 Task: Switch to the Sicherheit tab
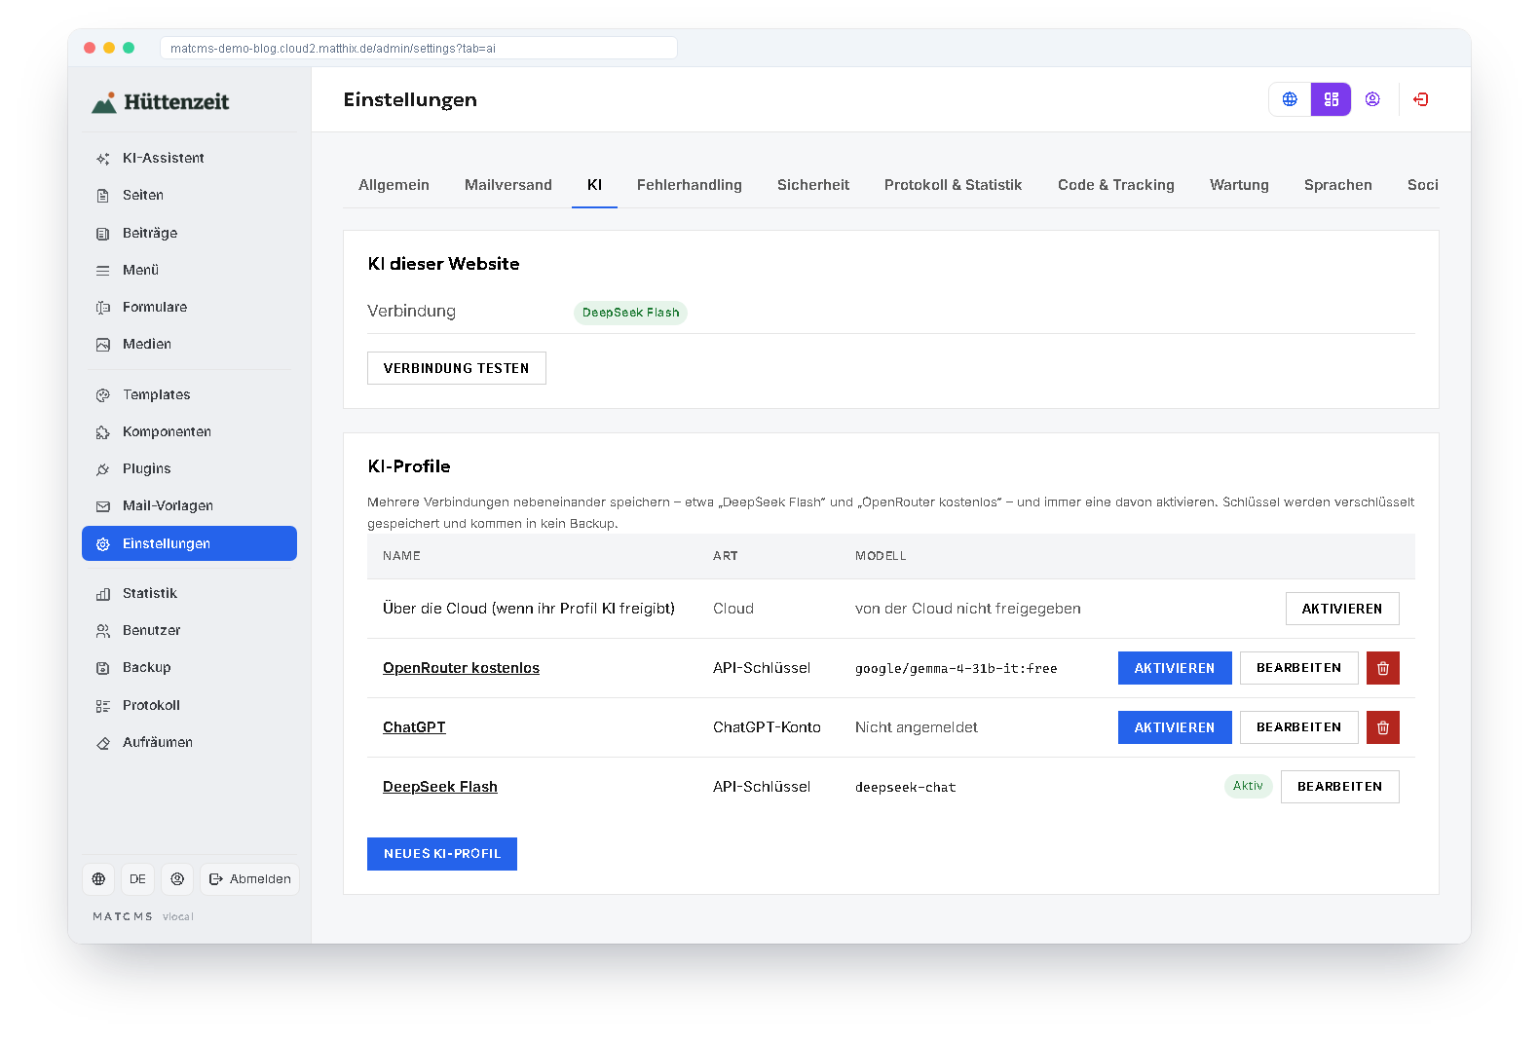(813, 185)
